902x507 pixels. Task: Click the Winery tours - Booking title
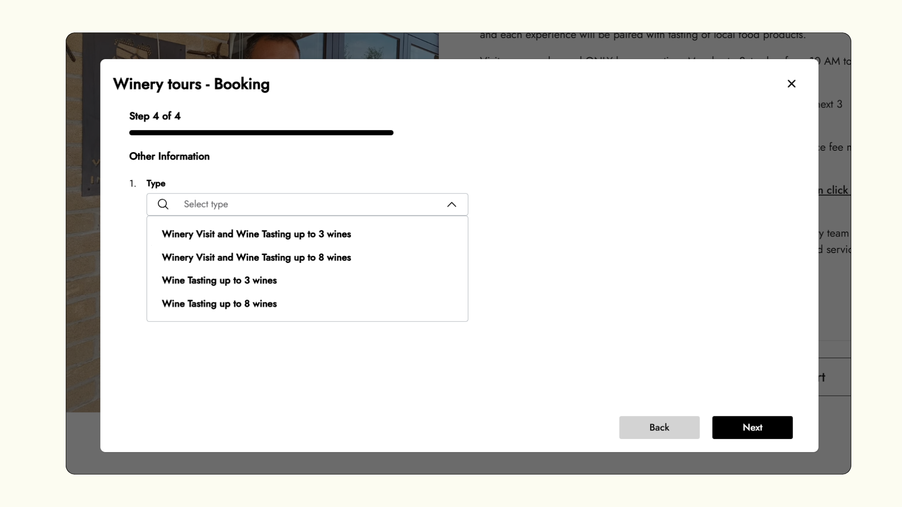click(x=191, y=84)
